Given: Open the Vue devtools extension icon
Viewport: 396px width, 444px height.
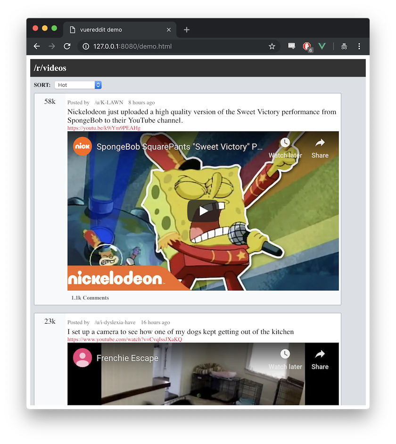Looking at the screenshot, I should click(322, 46).
